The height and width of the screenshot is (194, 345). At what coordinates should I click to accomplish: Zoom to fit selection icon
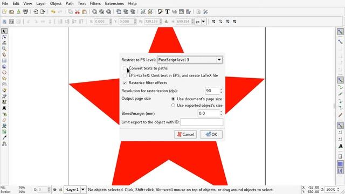(94, 12)
